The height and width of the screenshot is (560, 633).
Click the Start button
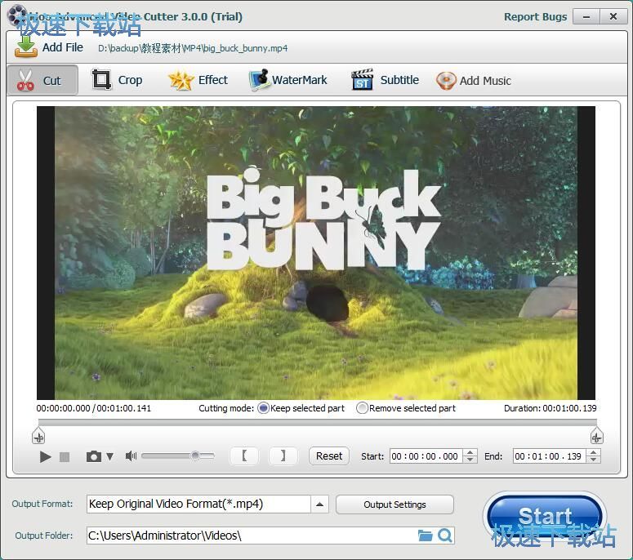(545, 517)
